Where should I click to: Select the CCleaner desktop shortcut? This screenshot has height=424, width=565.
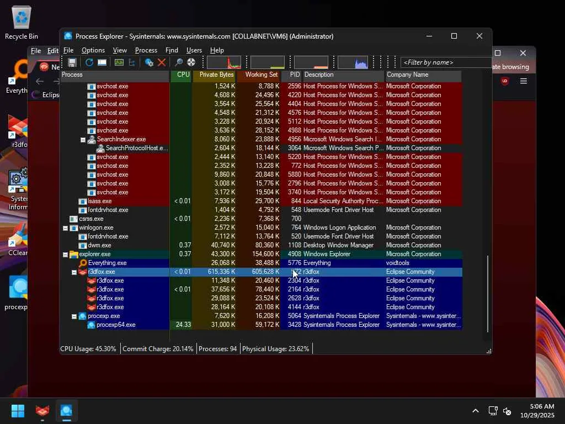coord(17,240)
